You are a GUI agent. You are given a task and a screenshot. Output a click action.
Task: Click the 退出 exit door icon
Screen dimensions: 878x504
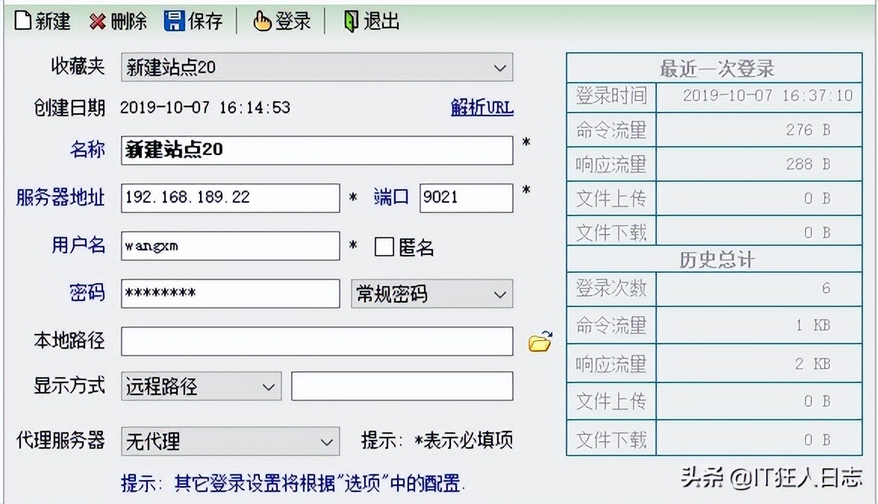pos(351,22)
